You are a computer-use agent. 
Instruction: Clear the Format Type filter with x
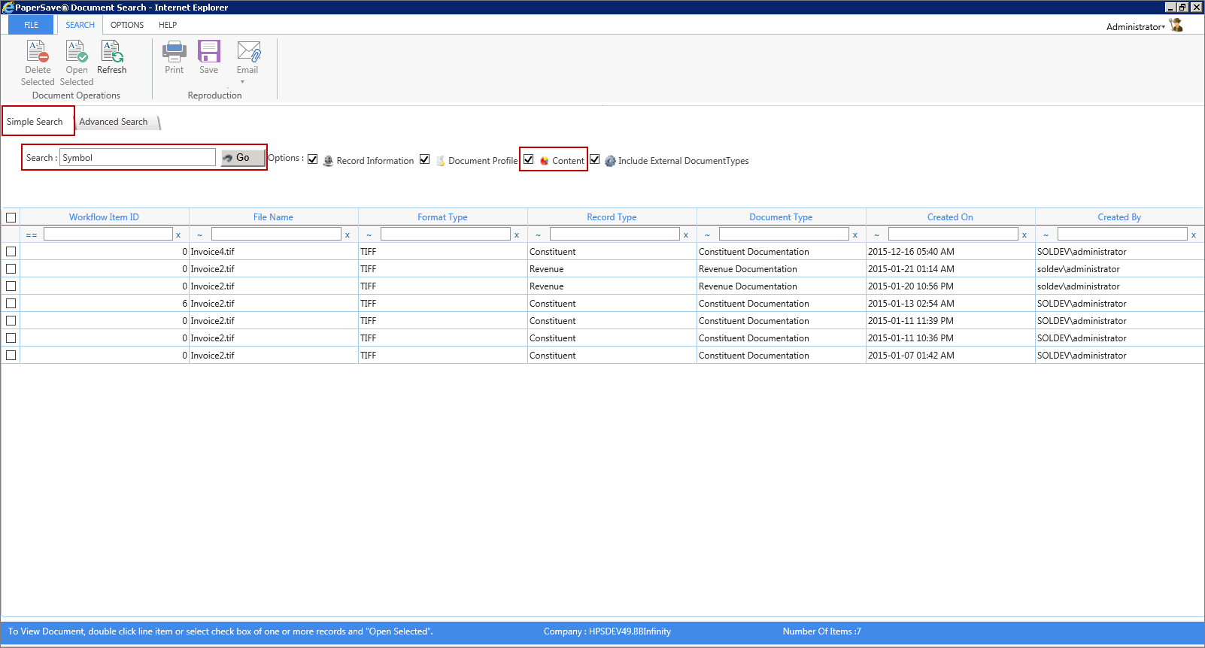click(517, 235)
